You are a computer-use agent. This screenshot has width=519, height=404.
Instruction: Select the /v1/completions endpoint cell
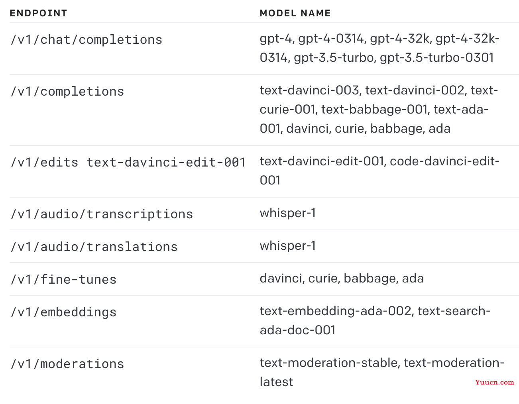pos(67,92)
